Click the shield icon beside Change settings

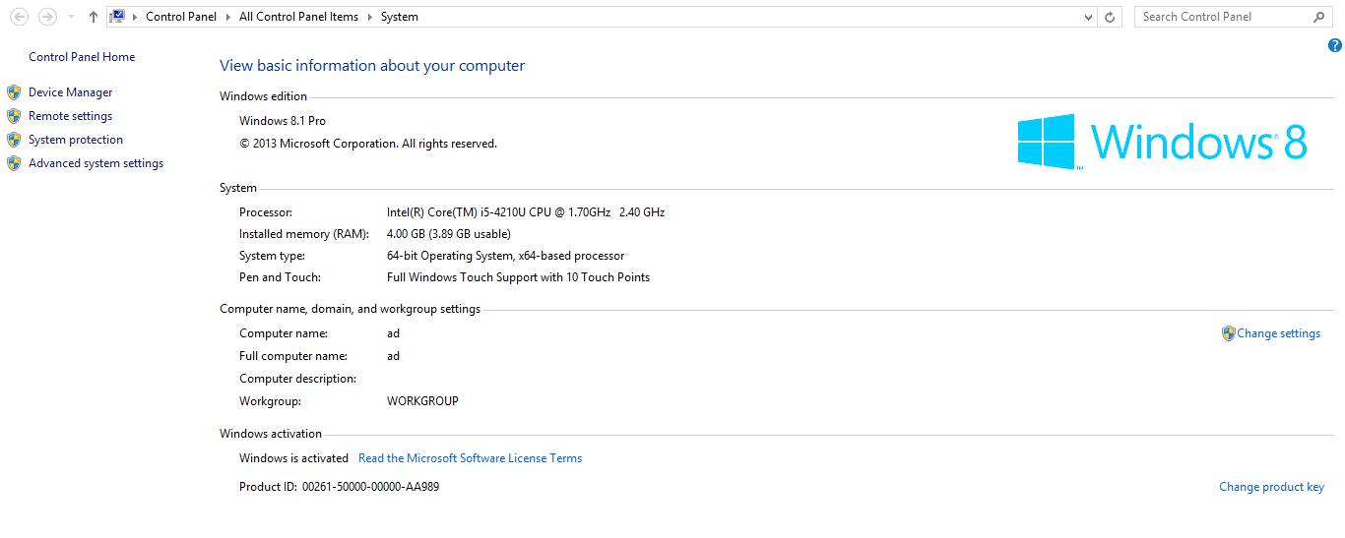(x=1228, y=333)
